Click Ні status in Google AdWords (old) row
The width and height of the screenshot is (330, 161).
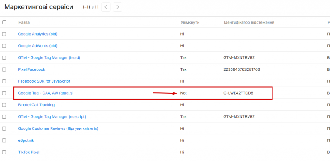(182, 46)
